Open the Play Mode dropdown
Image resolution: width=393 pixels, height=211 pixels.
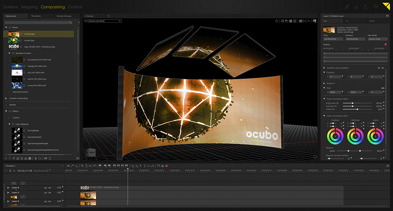(x=378, y=39)
